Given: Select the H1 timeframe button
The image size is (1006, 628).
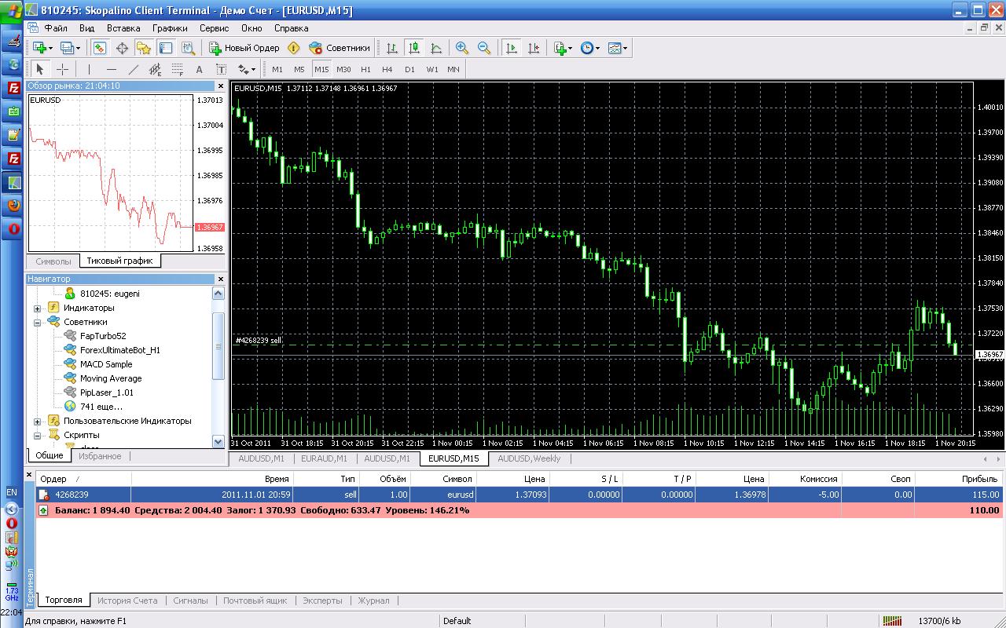Looking at the screenshot, I should pos(365,69).
